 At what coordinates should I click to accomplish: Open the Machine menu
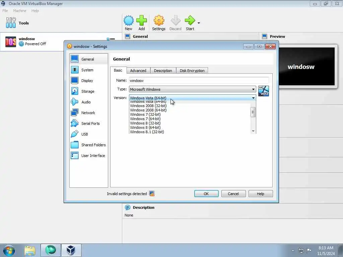tap(19, 11)
